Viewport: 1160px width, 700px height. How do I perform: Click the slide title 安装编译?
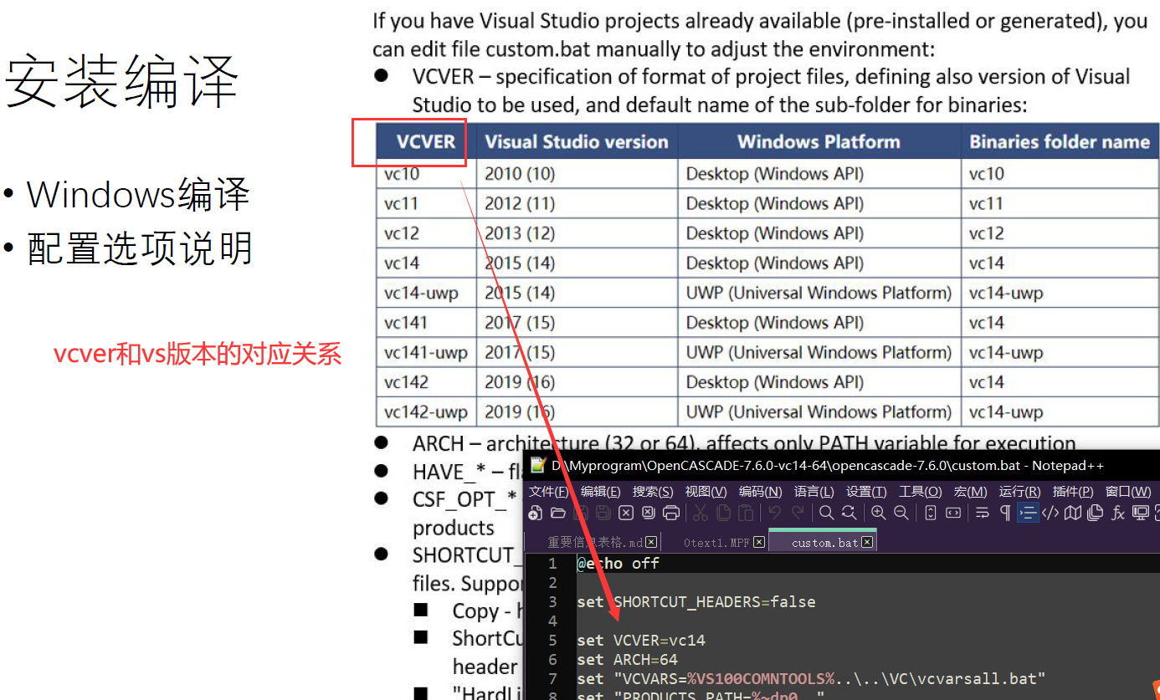tap(122, 83)
